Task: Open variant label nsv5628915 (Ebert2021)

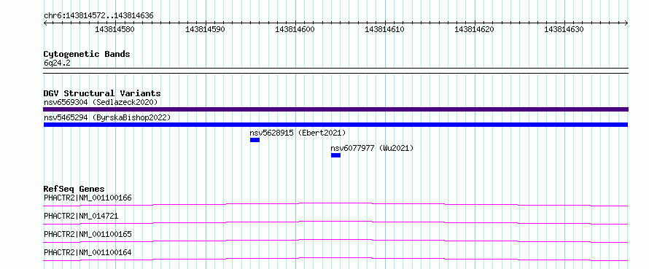Action: (298, 133)
